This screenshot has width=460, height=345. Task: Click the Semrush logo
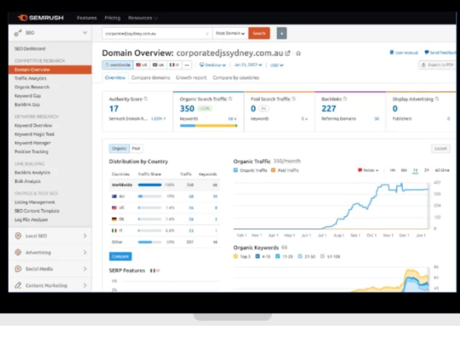[x=40, y=17]
